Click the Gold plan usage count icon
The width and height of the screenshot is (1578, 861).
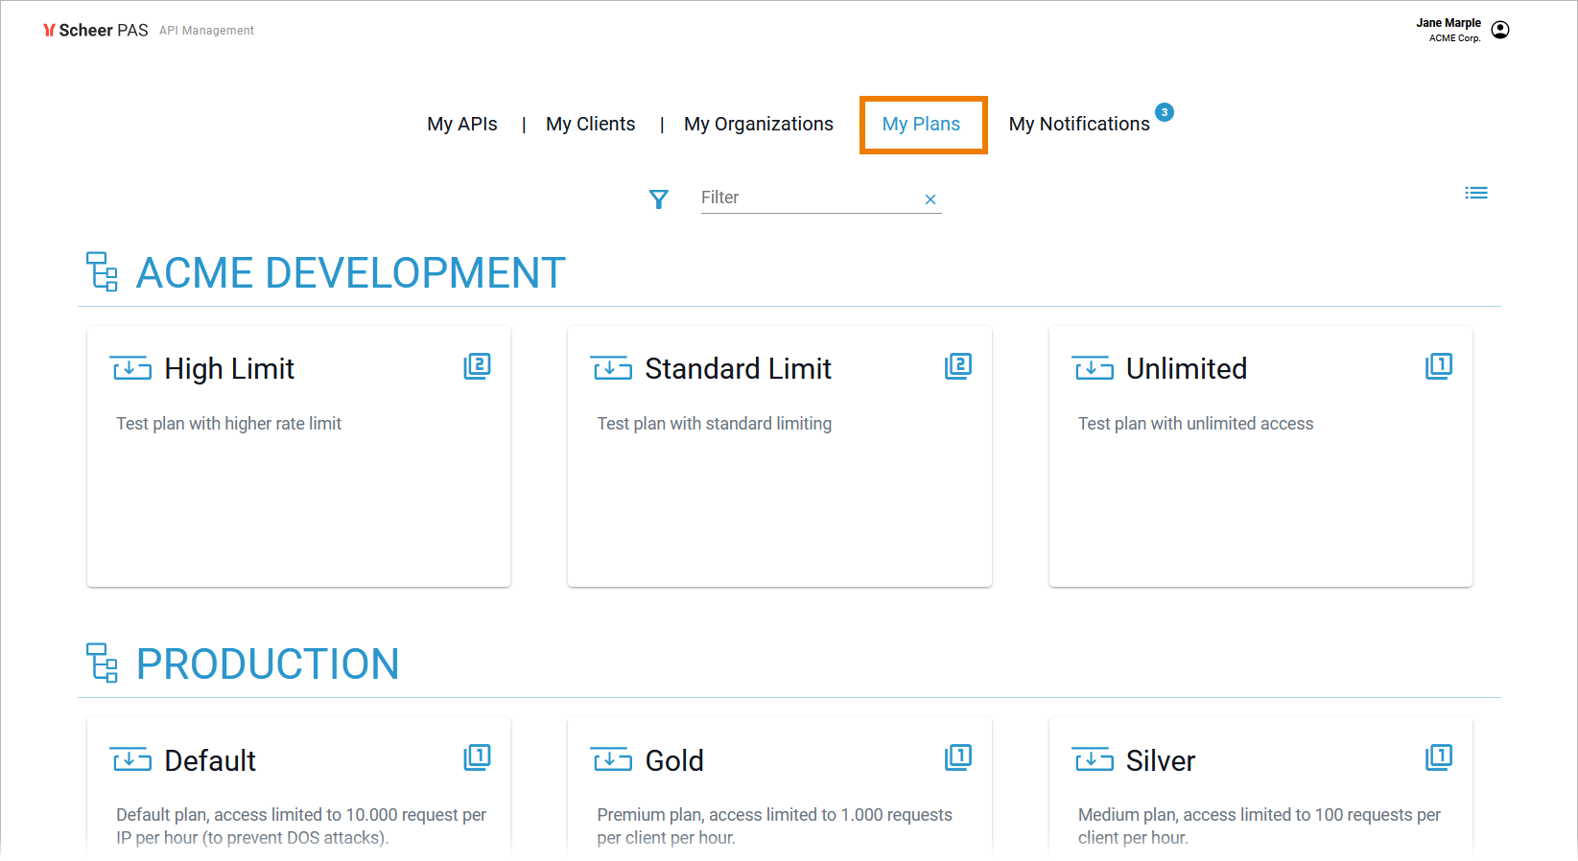(958, 756)
